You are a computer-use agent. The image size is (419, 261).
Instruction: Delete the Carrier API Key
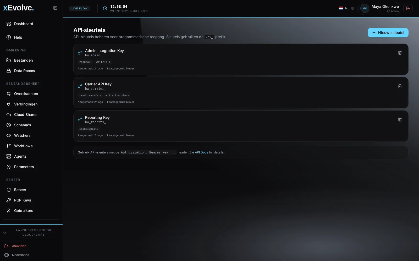[x=400, y=86]
